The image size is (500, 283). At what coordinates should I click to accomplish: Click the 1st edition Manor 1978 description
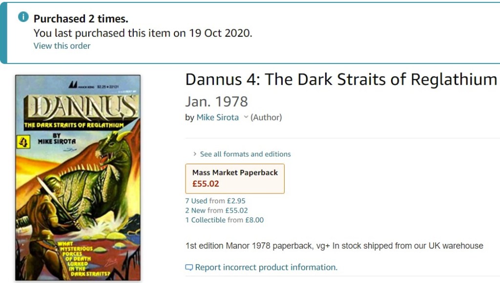tap(334, 246)
